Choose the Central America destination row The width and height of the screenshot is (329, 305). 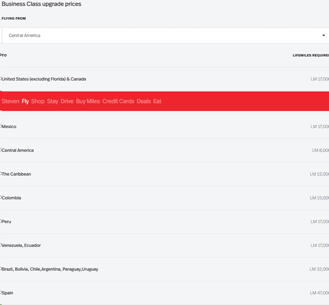(164, 150)
